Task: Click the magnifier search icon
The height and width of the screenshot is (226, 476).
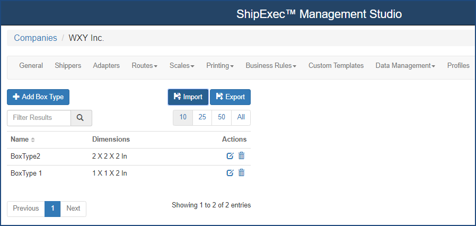Action: (x=81, y=118)
